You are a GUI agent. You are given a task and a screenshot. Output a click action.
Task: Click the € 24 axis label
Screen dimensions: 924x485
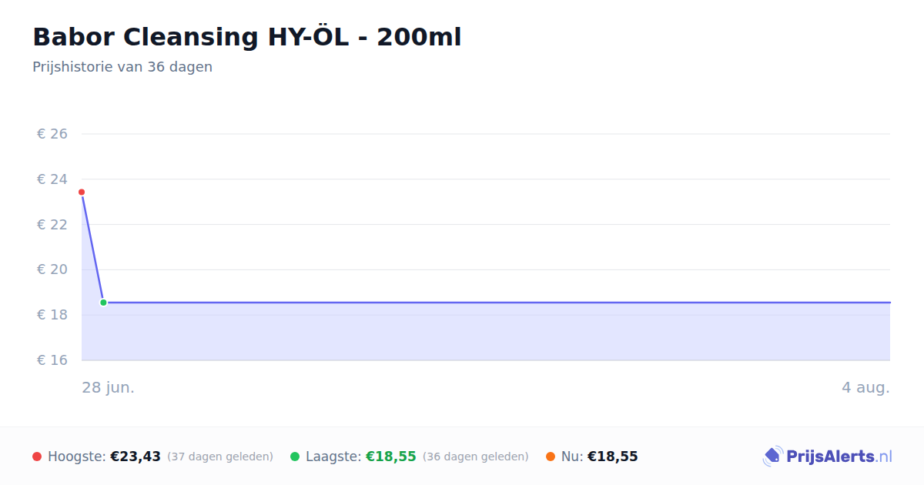(x=52, y=179)
